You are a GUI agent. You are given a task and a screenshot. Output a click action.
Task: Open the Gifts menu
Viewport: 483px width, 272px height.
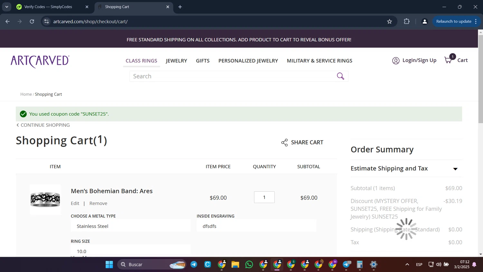click(203, 61)
